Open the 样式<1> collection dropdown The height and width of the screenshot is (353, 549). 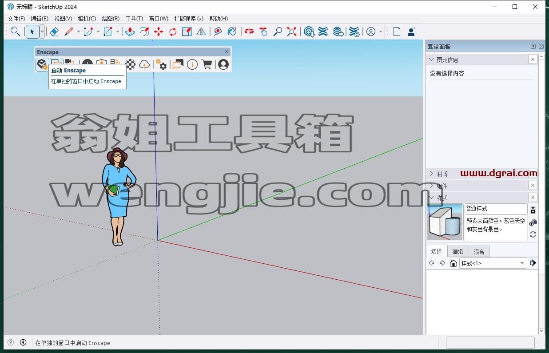coord(493,263)
